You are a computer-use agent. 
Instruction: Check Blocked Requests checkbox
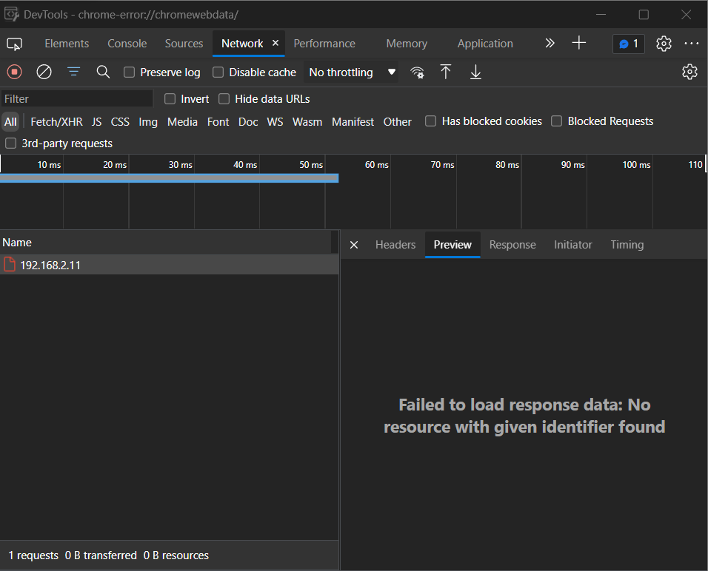coord(556,121)
